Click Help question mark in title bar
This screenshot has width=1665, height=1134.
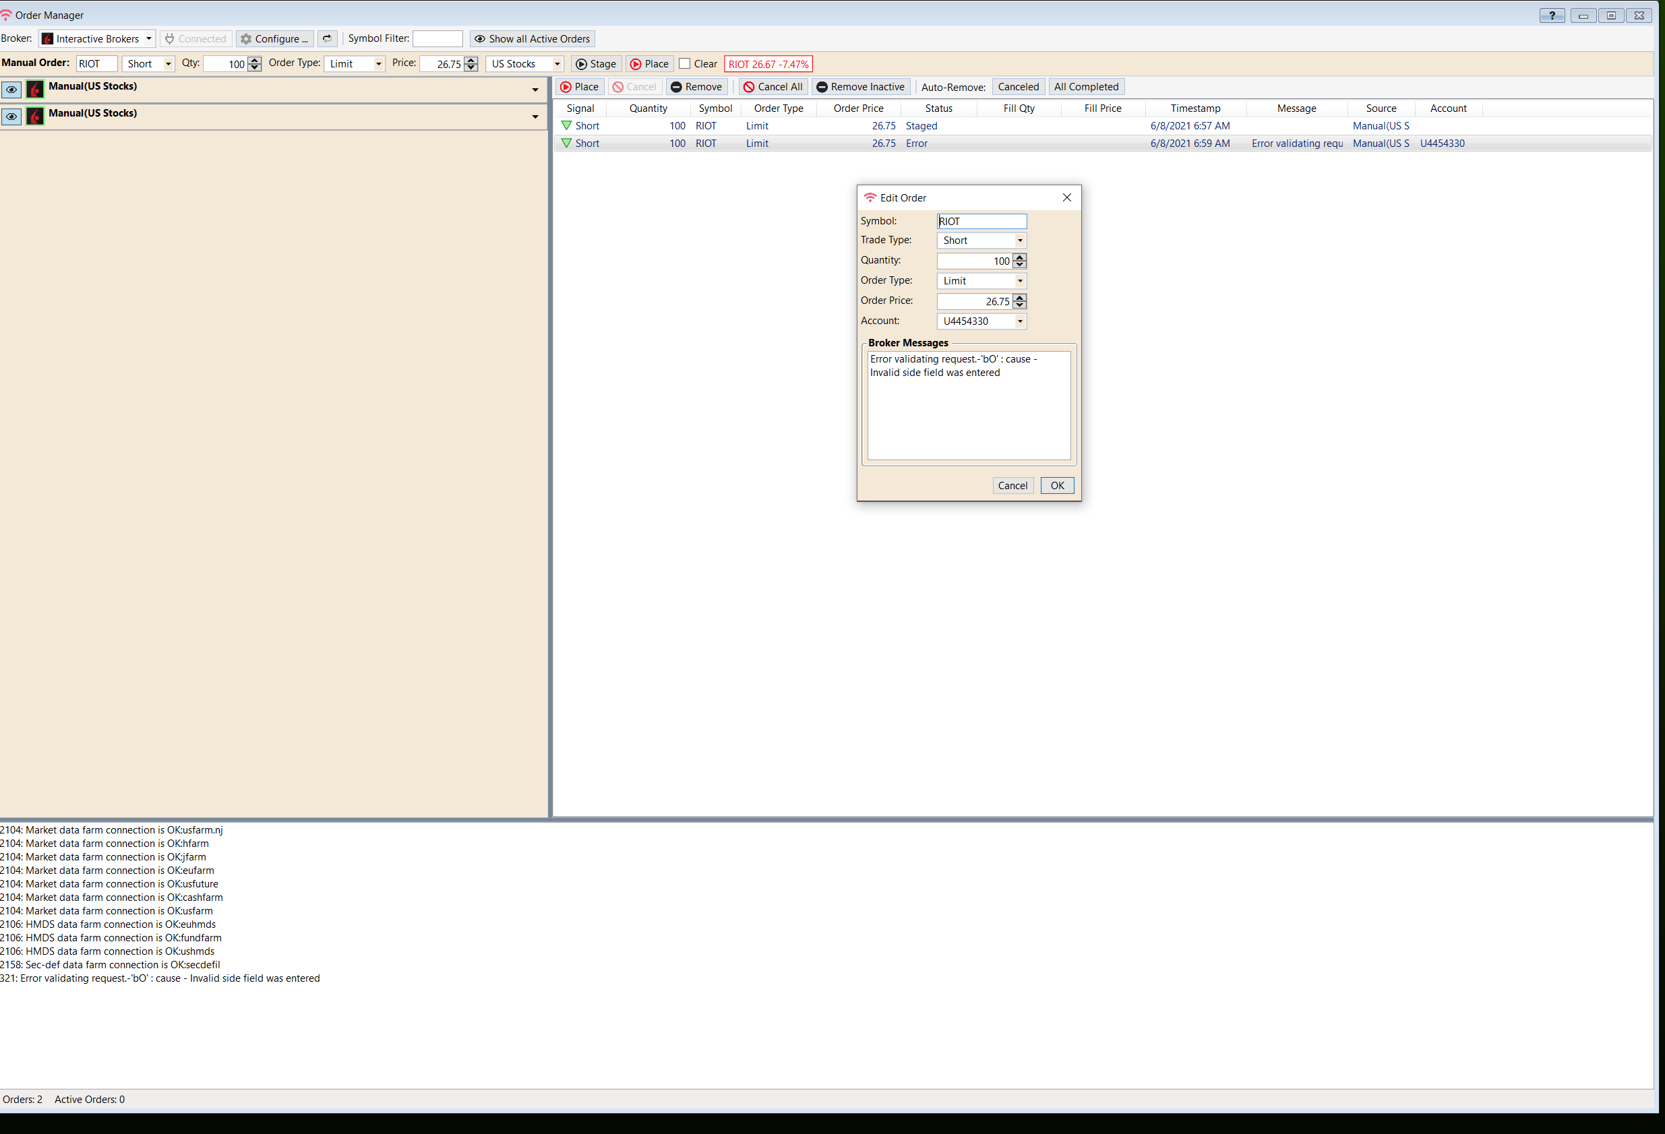(1551, 15)
